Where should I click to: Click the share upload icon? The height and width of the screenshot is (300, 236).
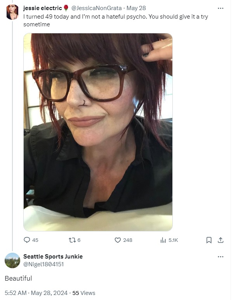[x=221, y=240]
